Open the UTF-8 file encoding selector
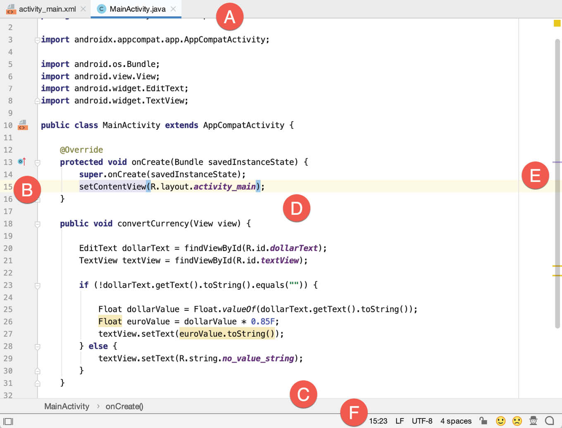 pos(422,421)
